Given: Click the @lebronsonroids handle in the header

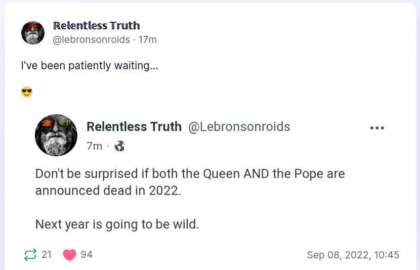Looking at the screenshot, I should click(x=91, y=39).
